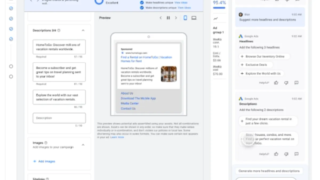Thumbs up the Headlines suggestions
Screen dimensions: 320x180
pos(276,83)
